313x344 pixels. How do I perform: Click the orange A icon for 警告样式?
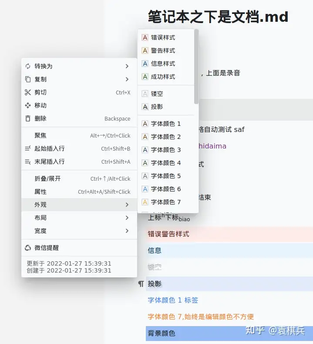tap(145, 51)
